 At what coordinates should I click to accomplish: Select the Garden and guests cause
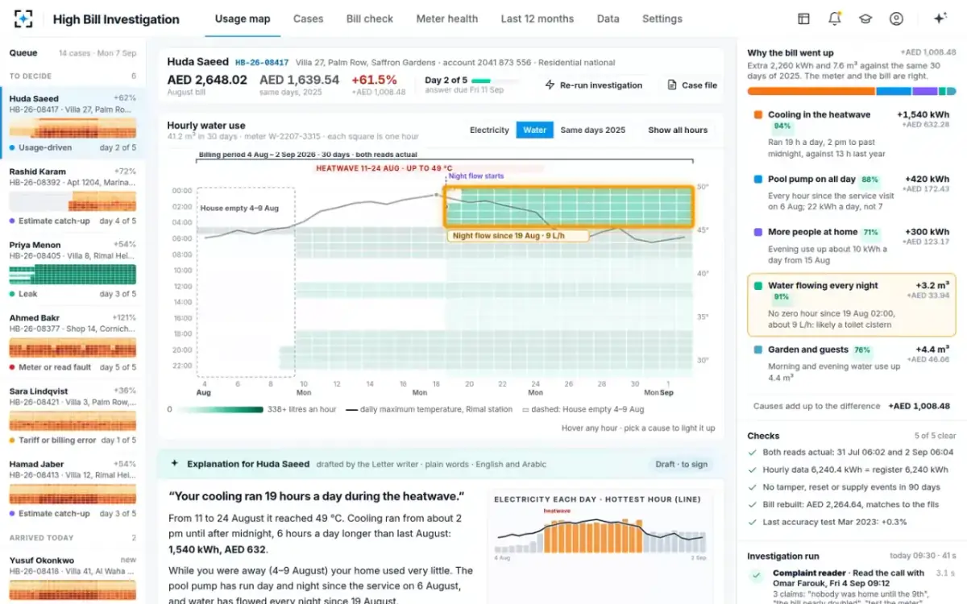853,362
